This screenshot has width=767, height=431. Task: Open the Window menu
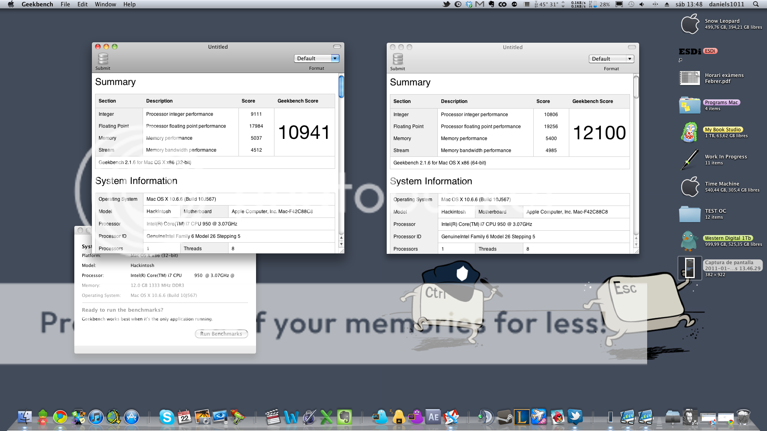105,4
